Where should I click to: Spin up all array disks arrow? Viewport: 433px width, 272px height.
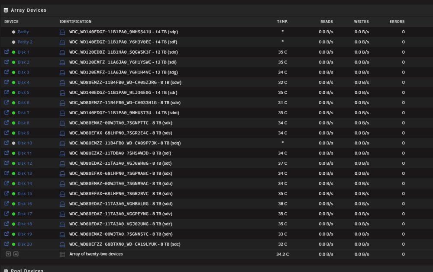point(16,254)
